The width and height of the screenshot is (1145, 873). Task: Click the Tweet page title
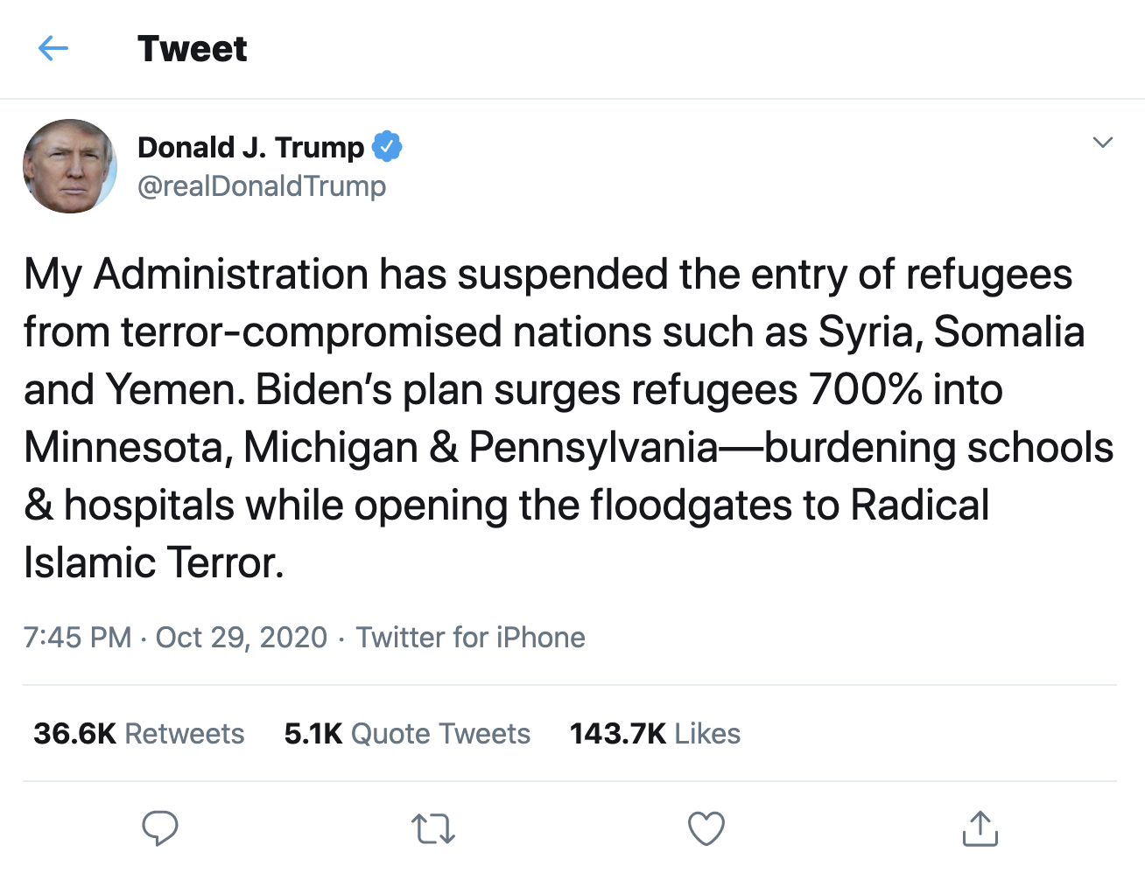(192, 49)
